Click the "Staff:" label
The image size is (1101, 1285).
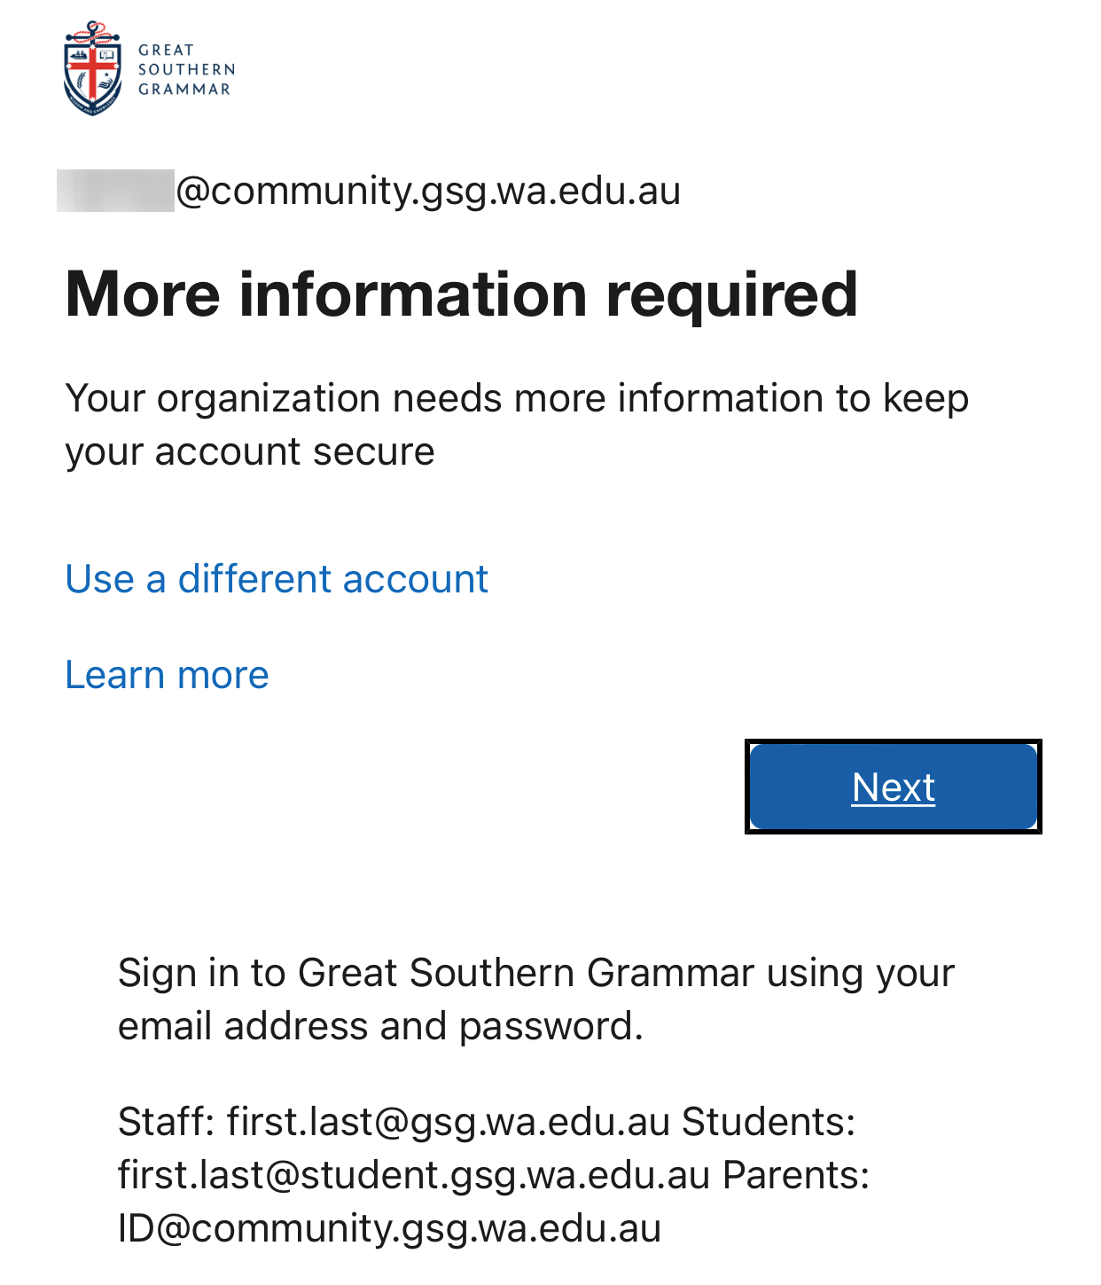pyautogui.click(x=167, y=1122)
